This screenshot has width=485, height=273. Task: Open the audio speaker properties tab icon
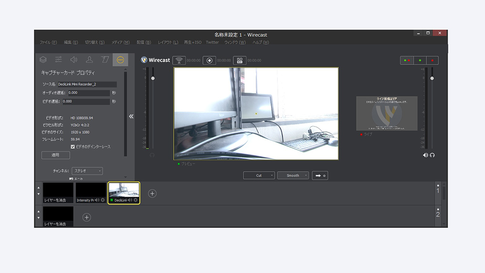pos(74,59)
